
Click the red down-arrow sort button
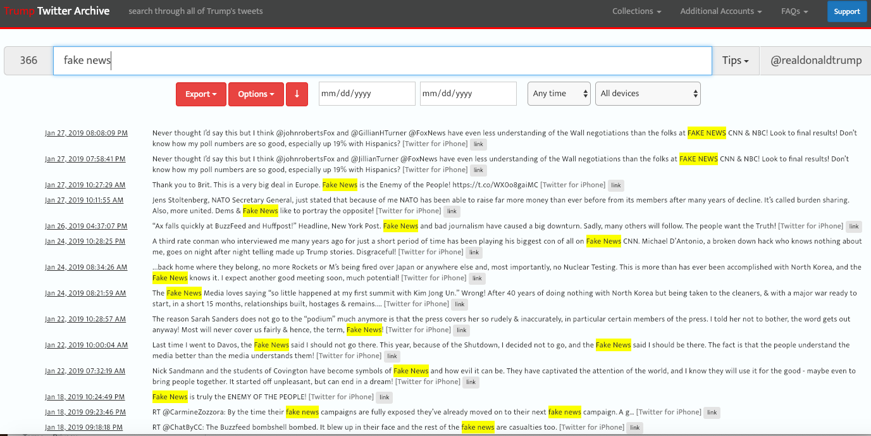[x=297, y=94]
